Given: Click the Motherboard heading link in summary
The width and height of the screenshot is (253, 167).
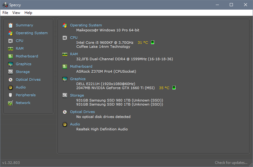Looking at the screenshot, I should point(81,66).
